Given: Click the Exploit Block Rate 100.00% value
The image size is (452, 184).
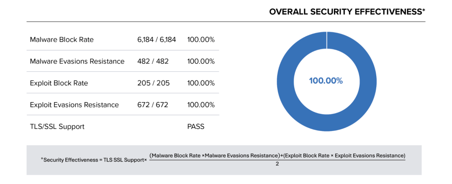Looking at the screenshot, I should click(x=201, y=83).
